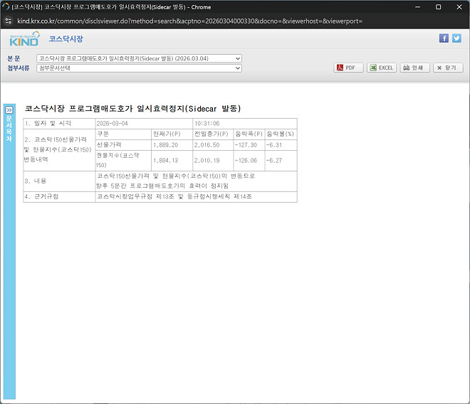
Task: Close the viewer with 닫기 button
Action: (448, 68)
